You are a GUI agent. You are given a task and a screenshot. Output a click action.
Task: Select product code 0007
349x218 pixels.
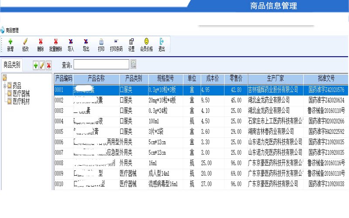[x=59, y=153]
